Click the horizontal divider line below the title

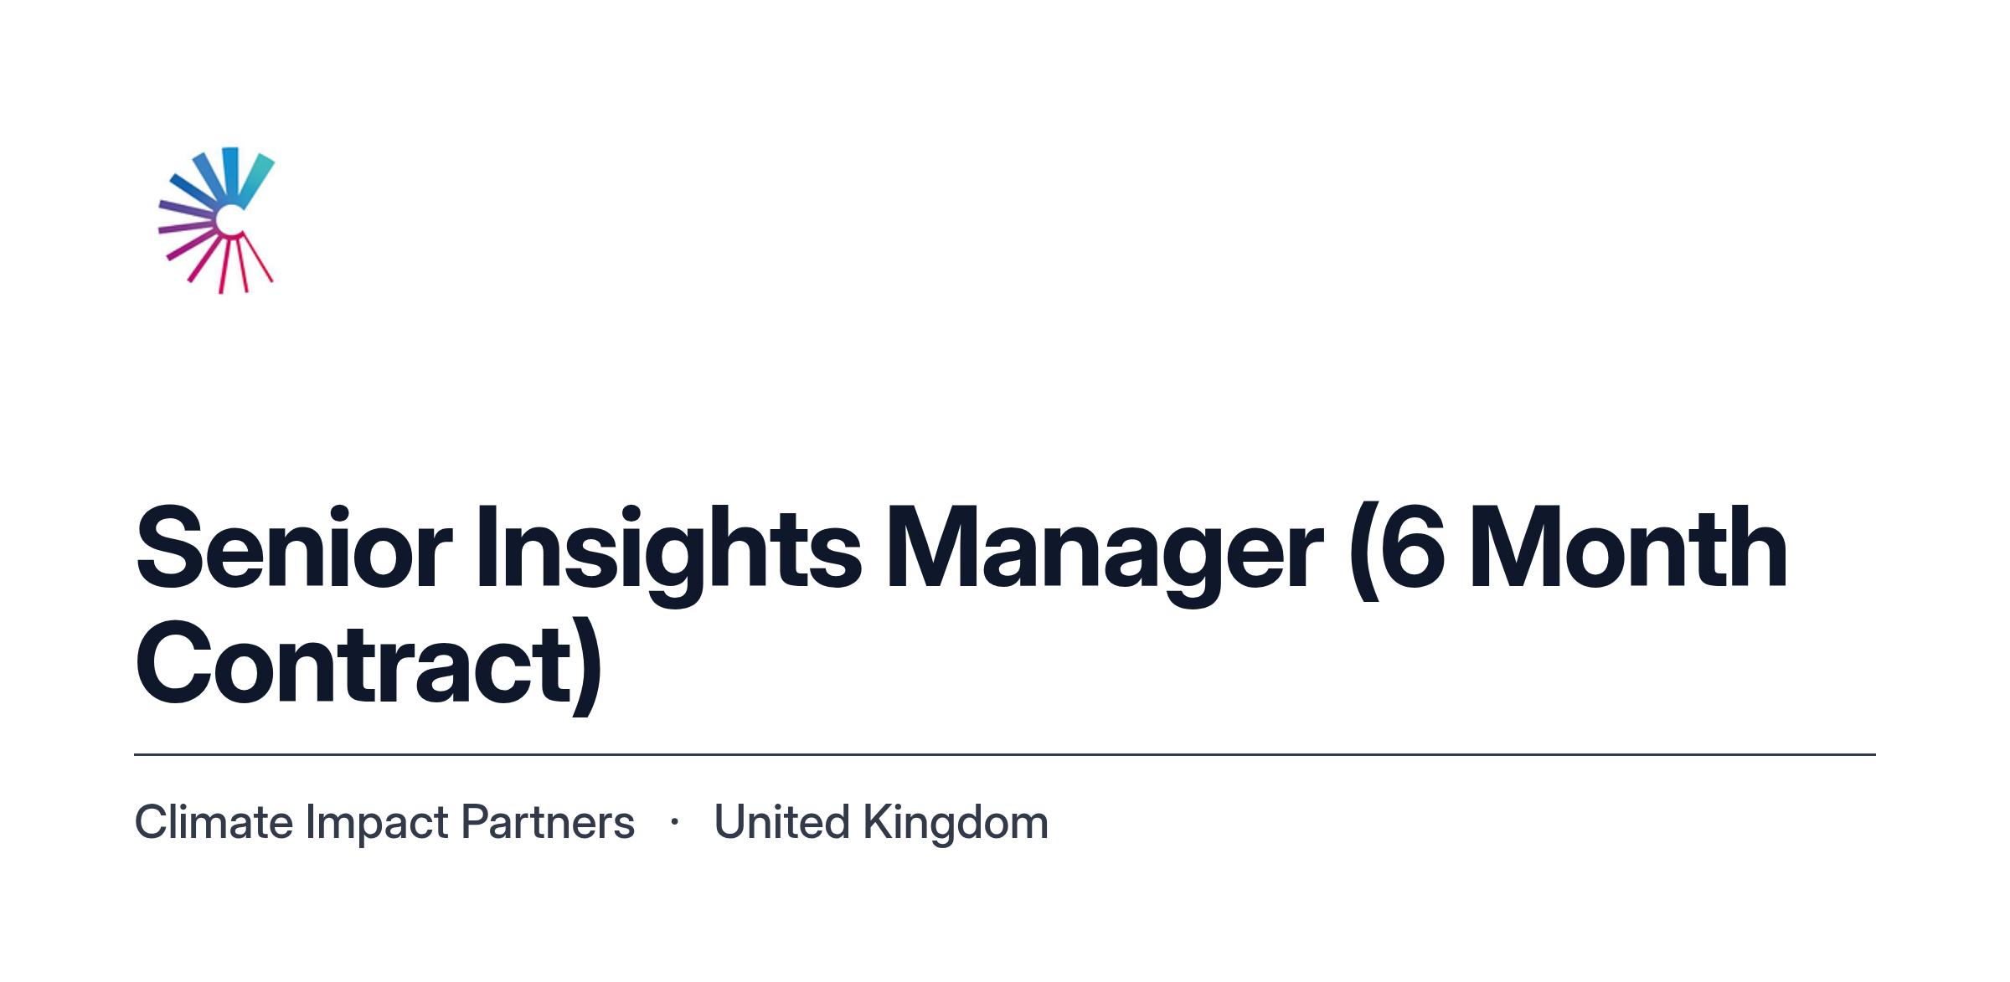(1005, 754)
